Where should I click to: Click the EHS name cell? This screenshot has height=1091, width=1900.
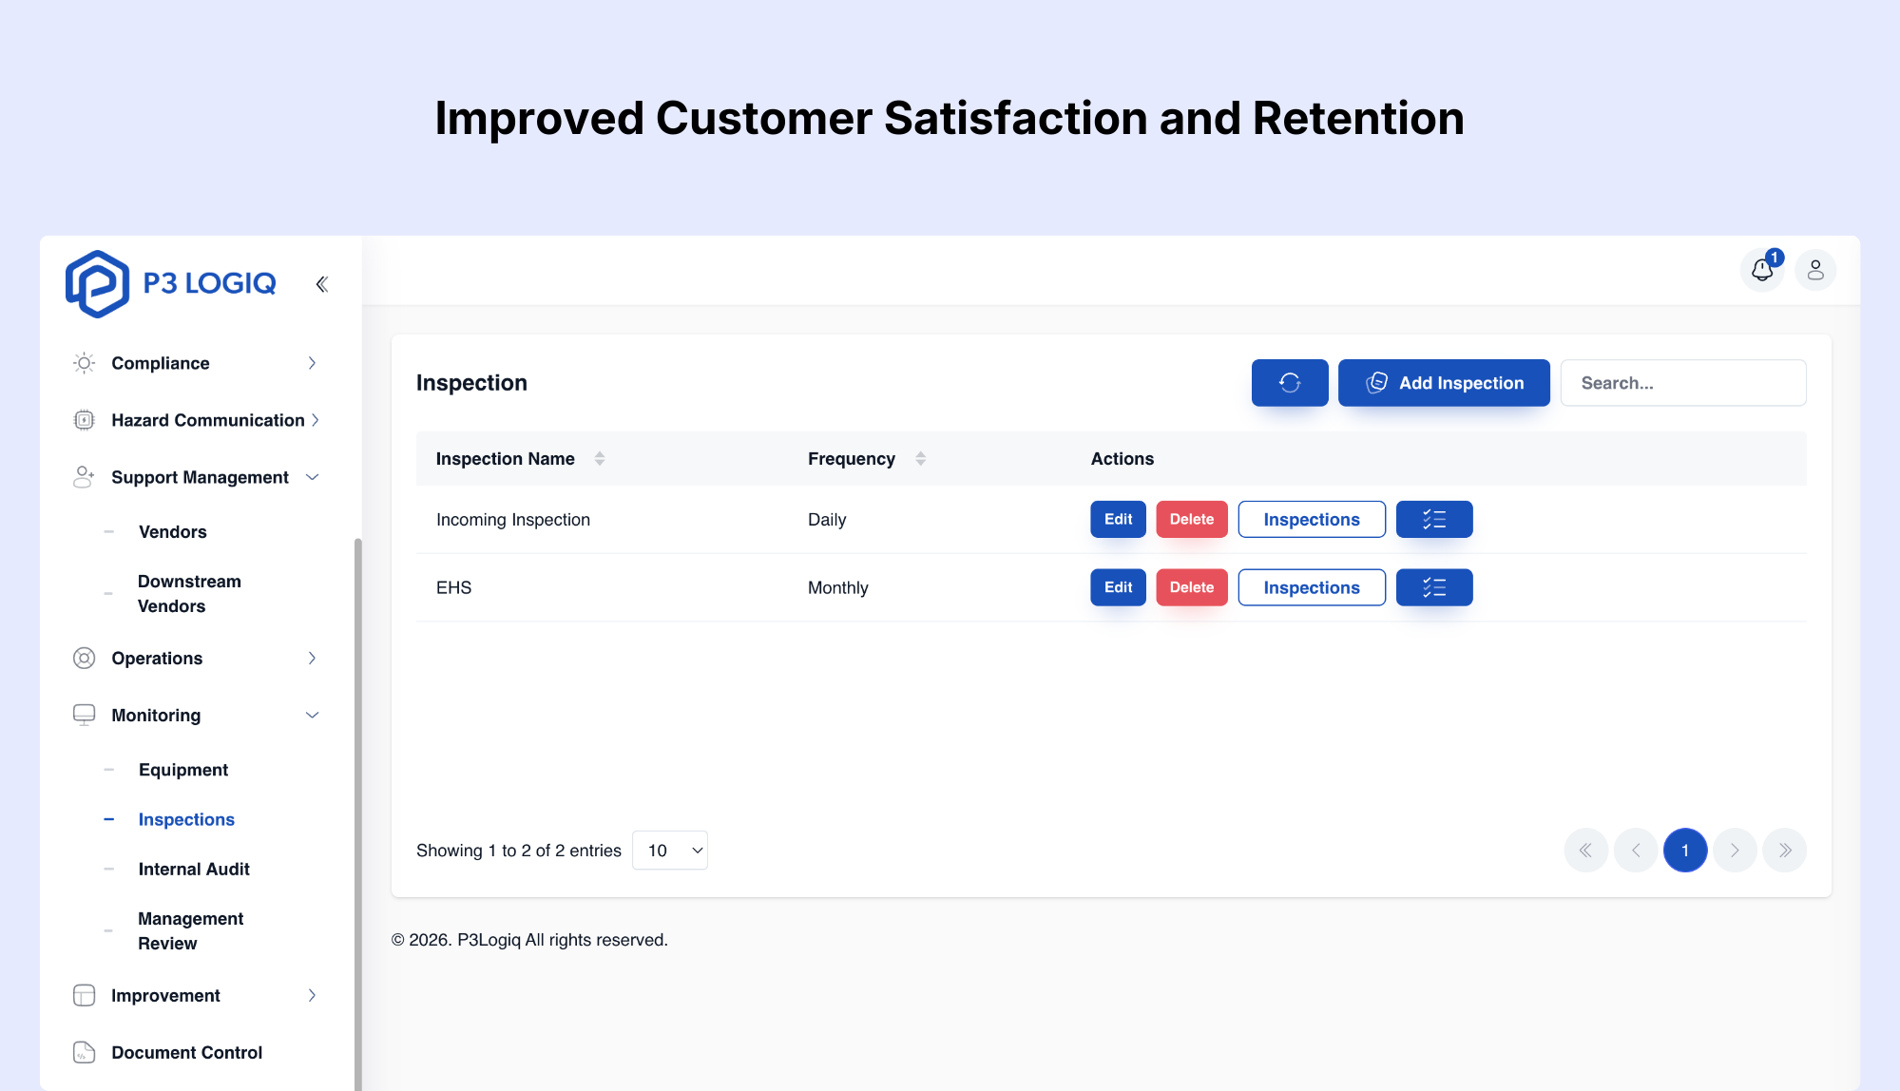(x=453, y=588)
